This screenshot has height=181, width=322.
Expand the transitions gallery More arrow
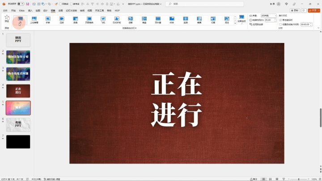235,24
